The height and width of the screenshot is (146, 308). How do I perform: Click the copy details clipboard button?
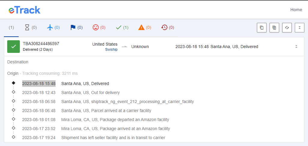click(x=274, y=28)
